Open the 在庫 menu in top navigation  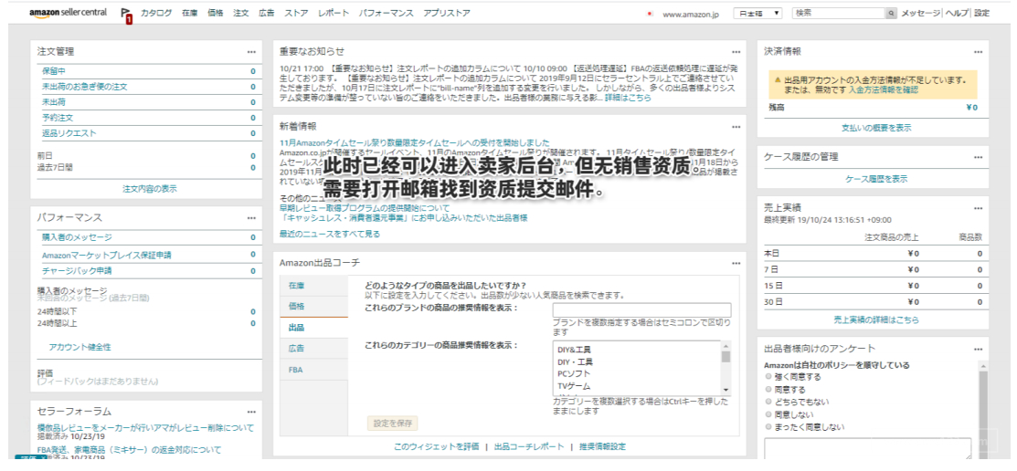pyautogui.click(x=189, y=13)
